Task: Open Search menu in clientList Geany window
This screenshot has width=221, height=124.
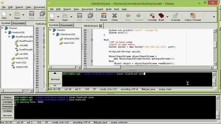Action: (67, 9)
